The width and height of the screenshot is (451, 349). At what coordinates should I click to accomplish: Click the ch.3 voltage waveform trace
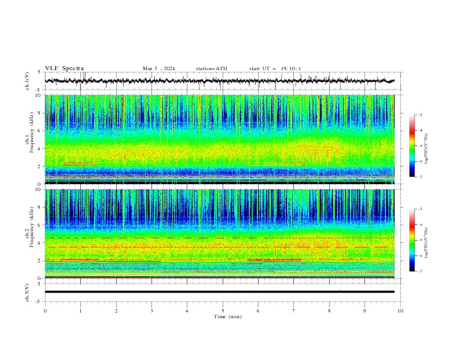pyautogui.click(x=219, y=292)
